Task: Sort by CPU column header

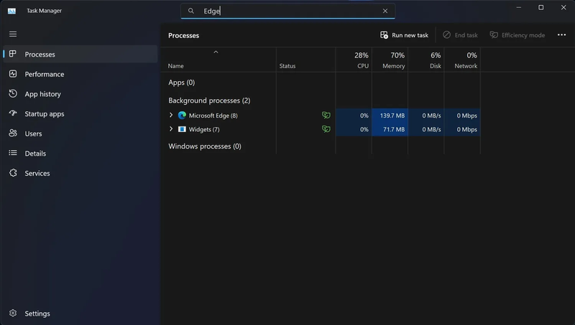Action: (354, 60)
